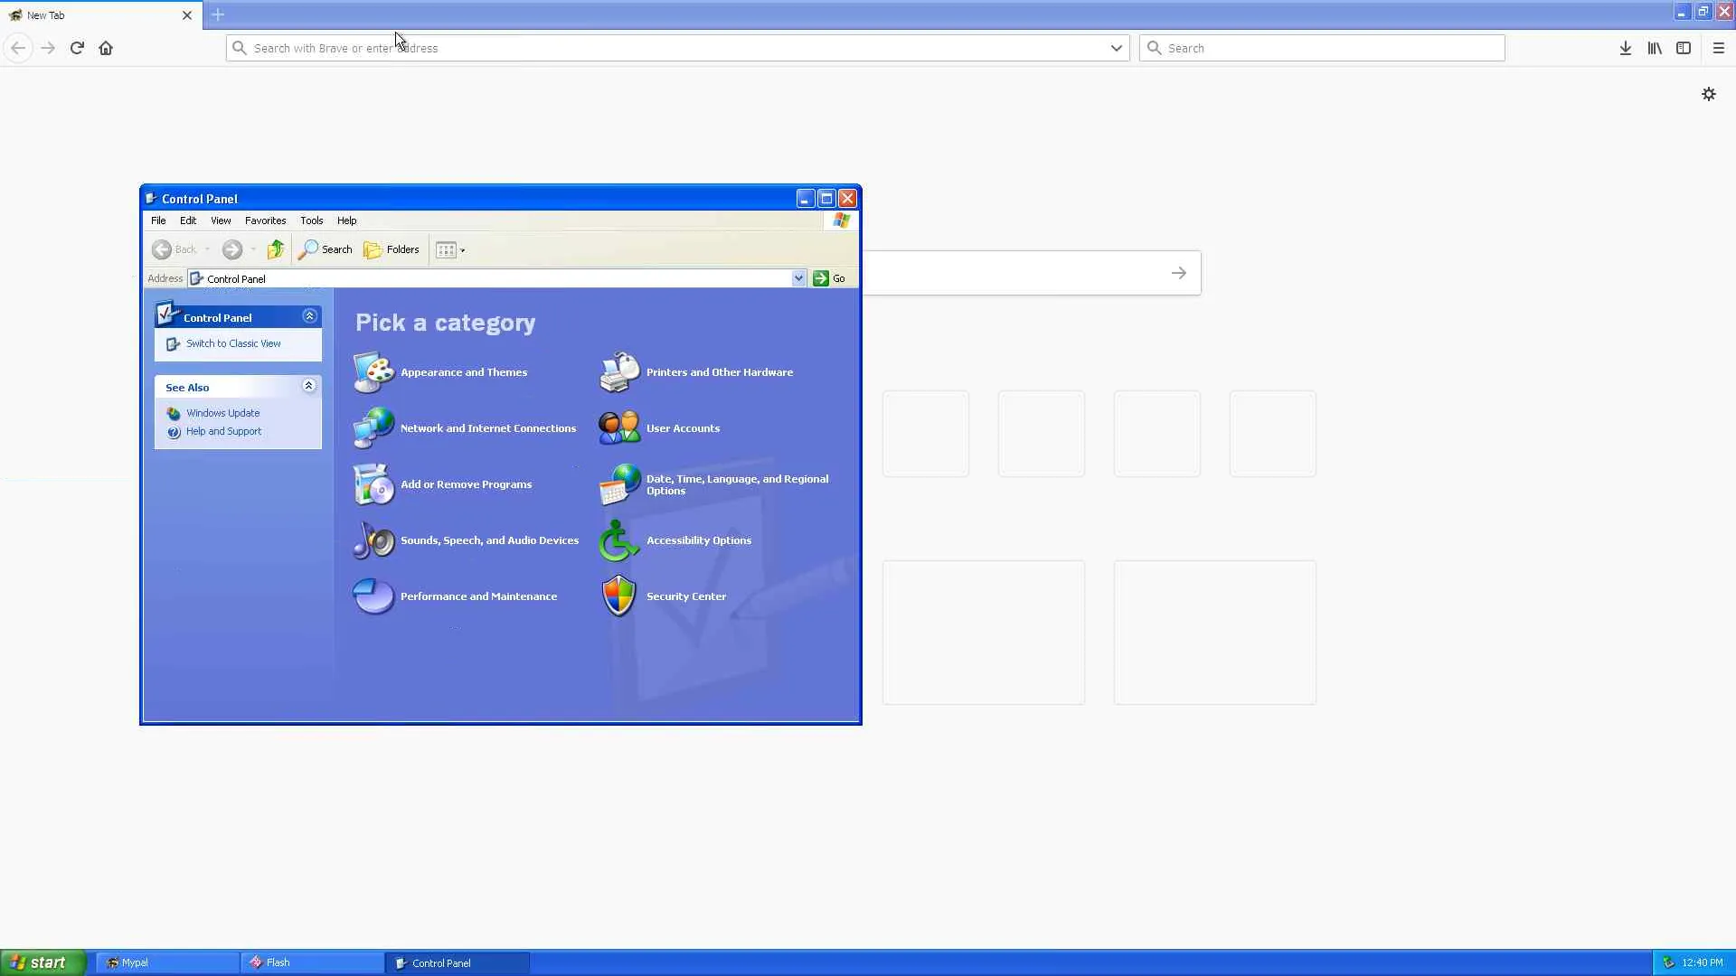Click the Start button

[42, 962]
